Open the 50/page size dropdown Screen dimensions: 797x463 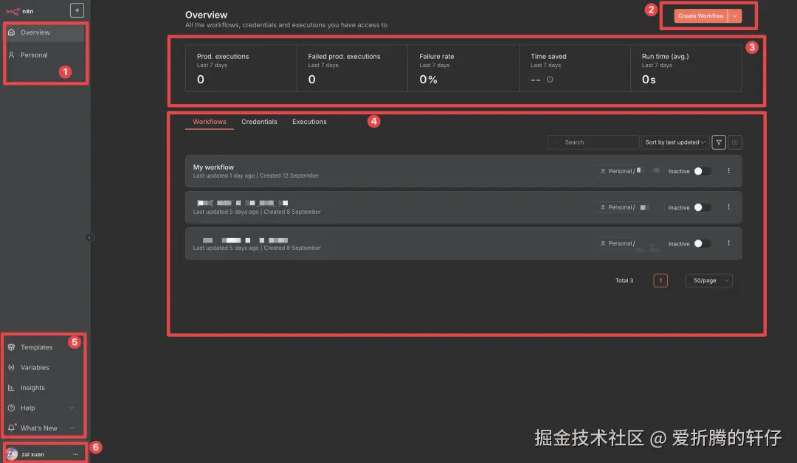click(x=709, y=280)
